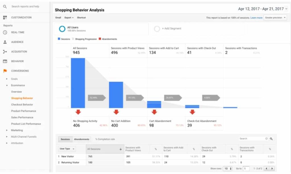The width and height of the screenshot is (291, 174).
Task: Open the User Type dropdown
Action: coord(66,148)
